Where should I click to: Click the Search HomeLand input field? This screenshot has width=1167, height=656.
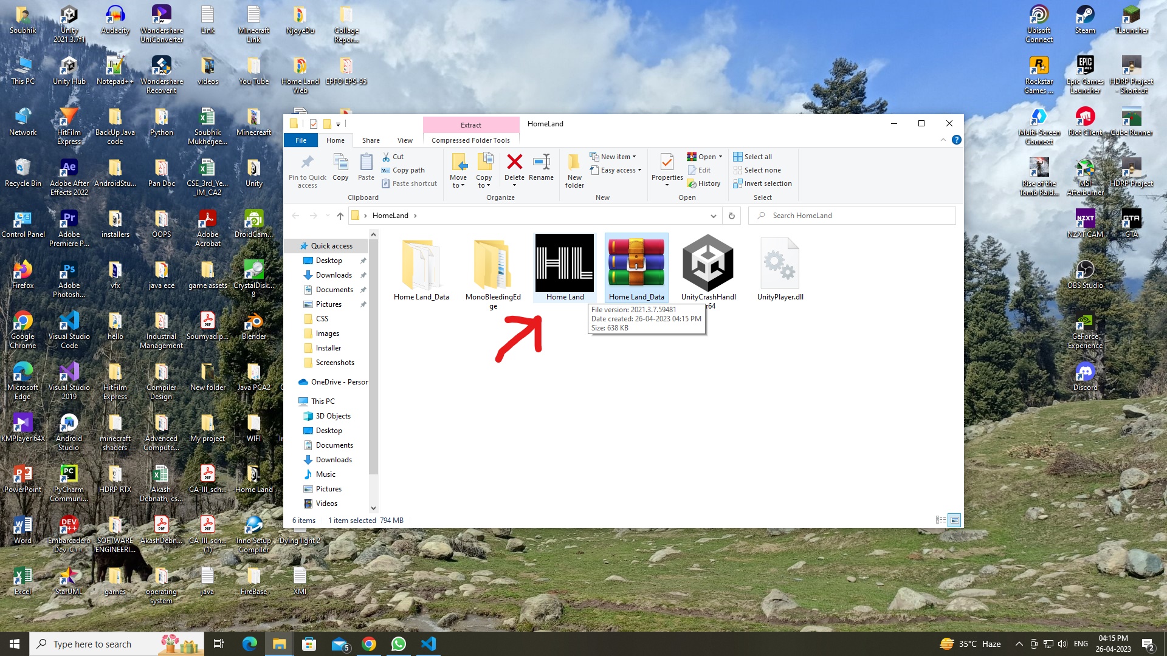852,216
